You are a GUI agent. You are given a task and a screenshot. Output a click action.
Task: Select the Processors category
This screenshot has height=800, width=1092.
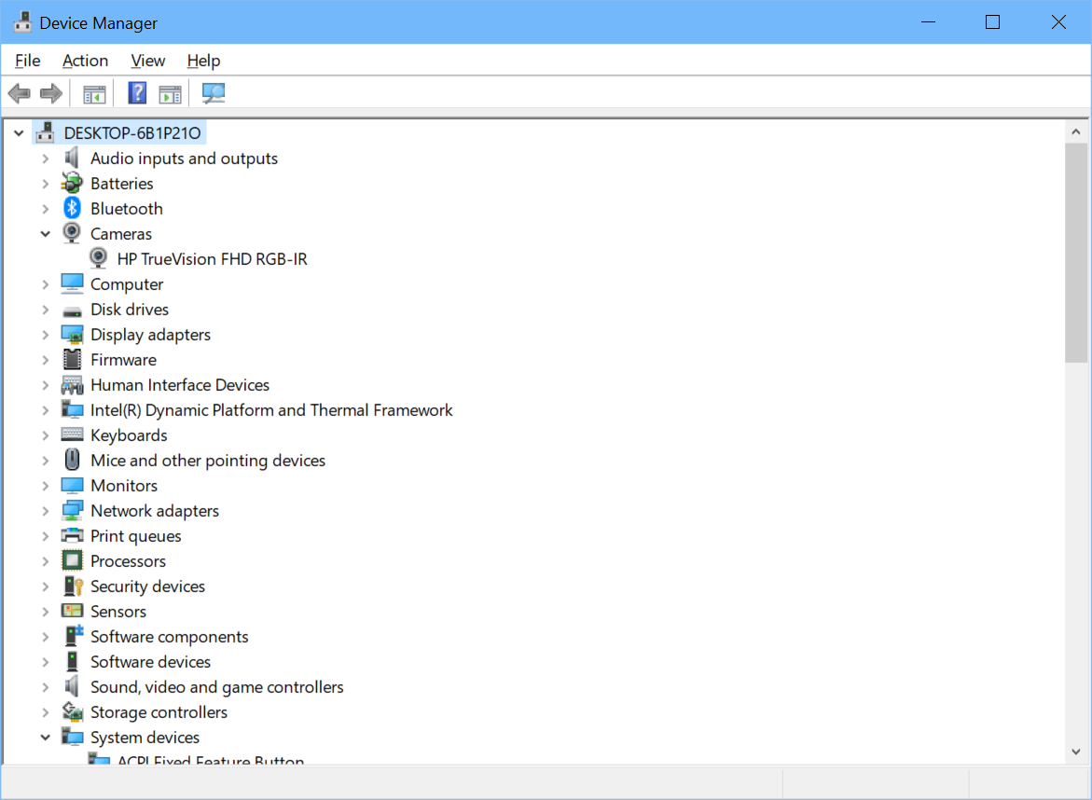[128, 560]
